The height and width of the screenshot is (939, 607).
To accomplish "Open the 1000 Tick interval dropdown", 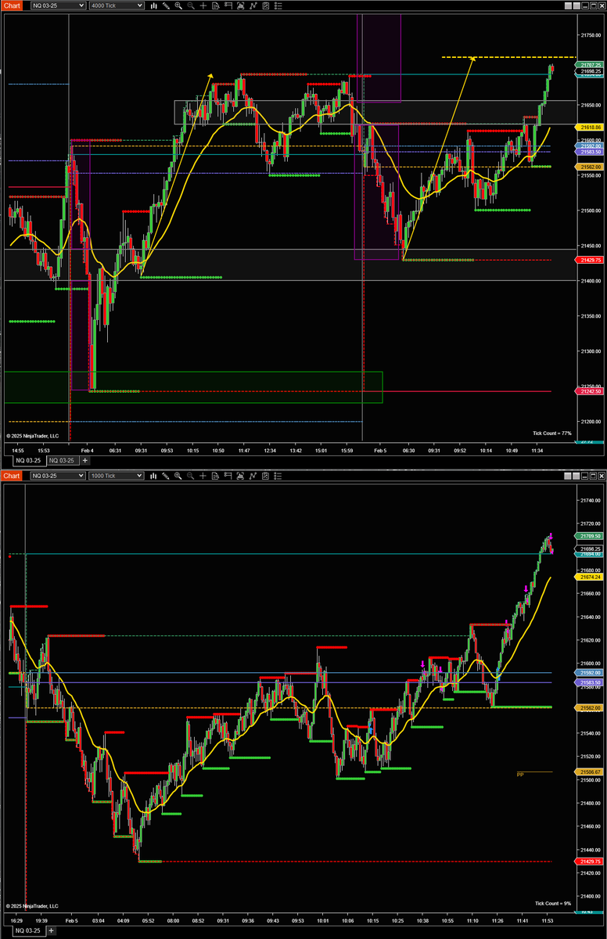I will pos(117,476).
